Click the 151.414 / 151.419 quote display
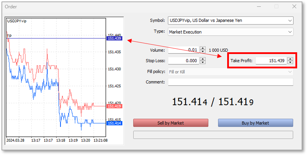The width and height of the screenshot is (307, 155). point(213,102)
